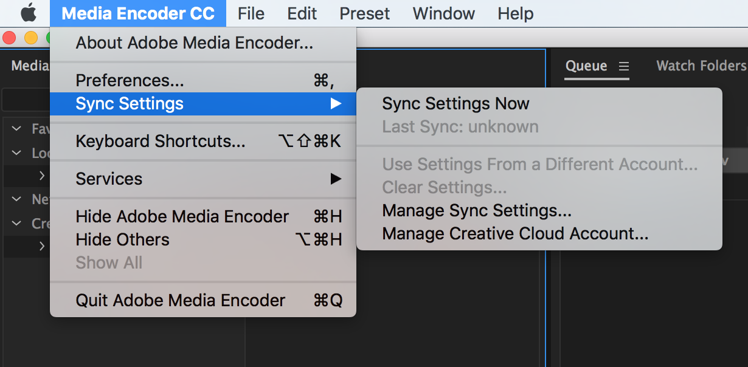Collapse the second (Local) tree chevron in the sidebar

[x=17, y=153]
